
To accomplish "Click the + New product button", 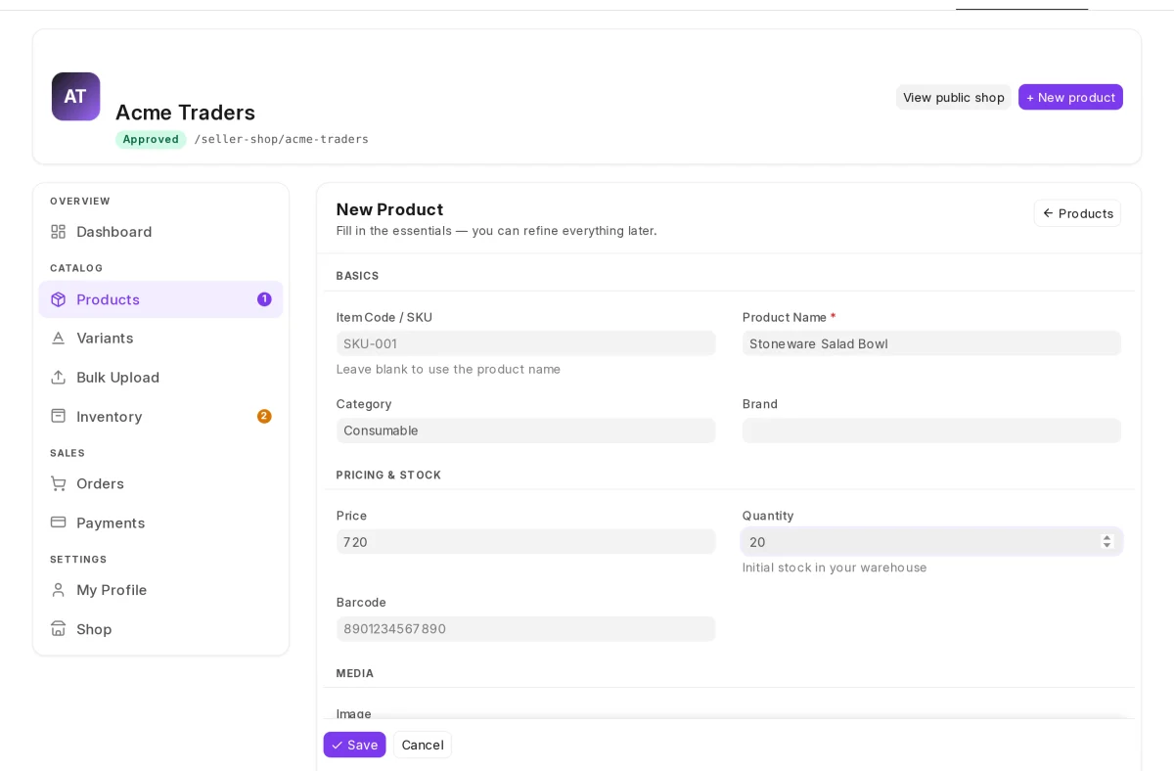I will click(x=1070, y=97).
